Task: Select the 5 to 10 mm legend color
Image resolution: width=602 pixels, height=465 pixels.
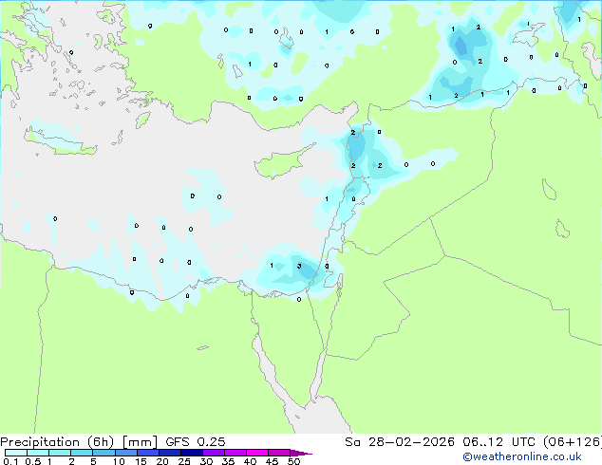Action: click(x=103, y=453)
